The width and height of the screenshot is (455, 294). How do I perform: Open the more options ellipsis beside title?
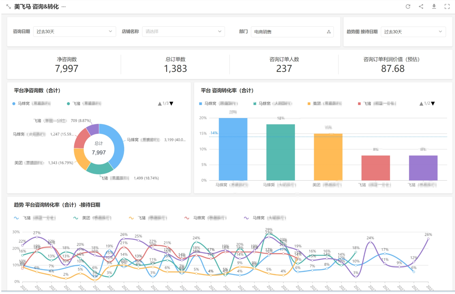(x=64, y=7)
